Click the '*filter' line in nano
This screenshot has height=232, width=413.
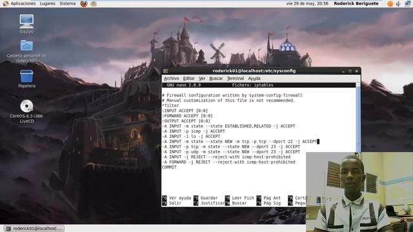(170, 106)
